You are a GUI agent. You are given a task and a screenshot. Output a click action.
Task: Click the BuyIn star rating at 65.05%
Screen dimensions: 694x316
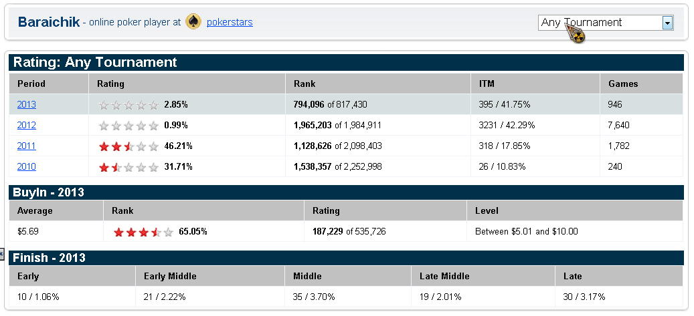(x=143, y=232)
